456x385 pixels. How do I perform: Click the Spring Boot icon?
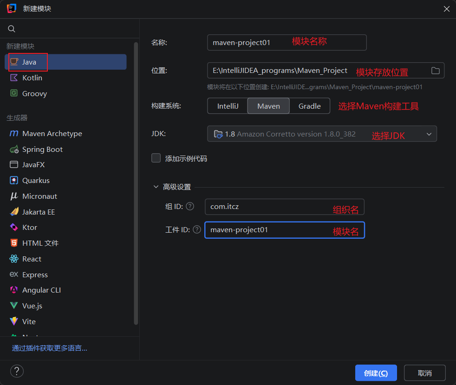(x=14, y=149)
